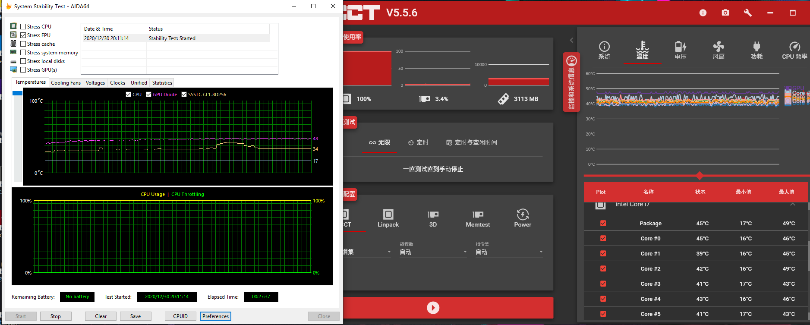Sort by 最小值 column header
Viewport: 810px width, 325px height.
743,192
